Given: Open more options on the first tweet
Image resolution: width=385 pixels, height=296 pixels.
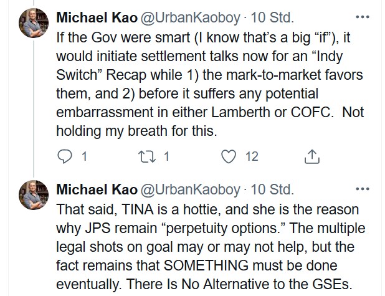Looking at the screenshot, I should tap(360, 15).
